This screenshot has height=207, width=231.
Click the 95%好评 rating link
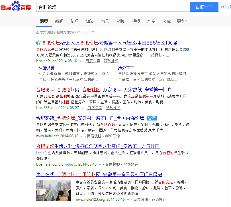[113, 108]
